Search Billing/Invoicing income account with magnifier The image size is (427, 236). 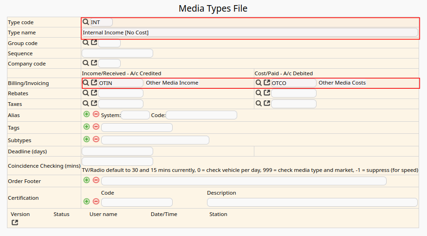(86, 83)
